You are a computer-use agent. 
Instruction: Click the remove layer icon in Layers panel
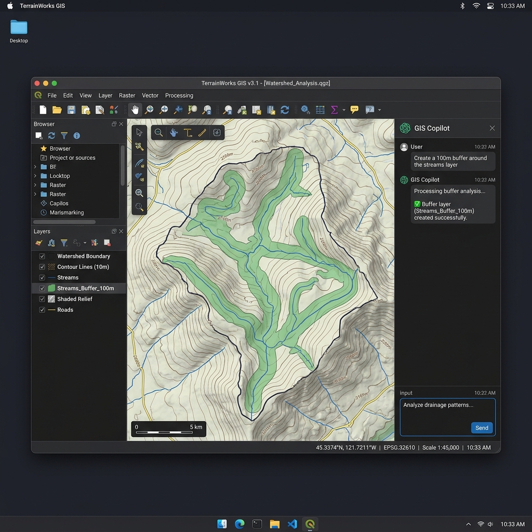[x=107, y=243]
